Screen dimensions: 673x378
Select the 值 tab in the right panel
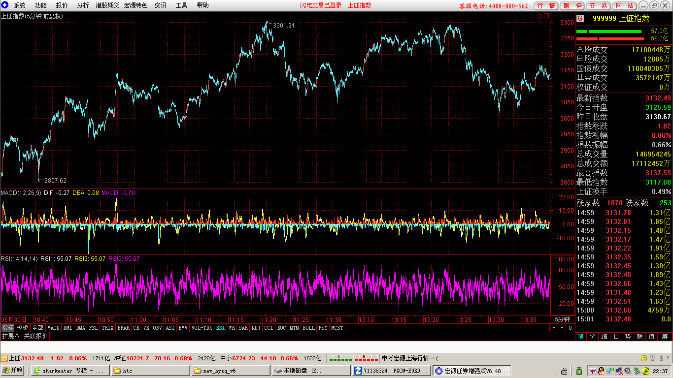[652, 337]
